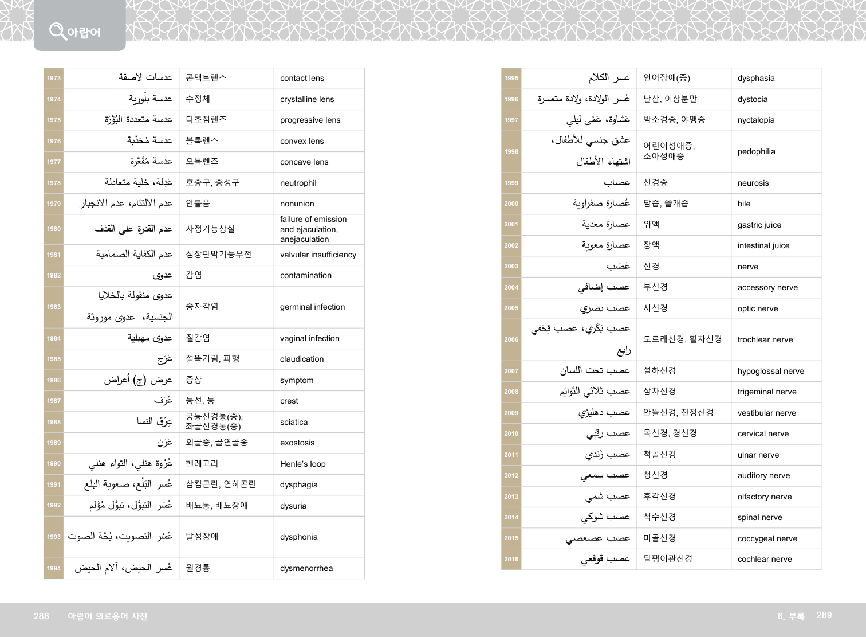Click page number 288 in footer

(41, 616)
